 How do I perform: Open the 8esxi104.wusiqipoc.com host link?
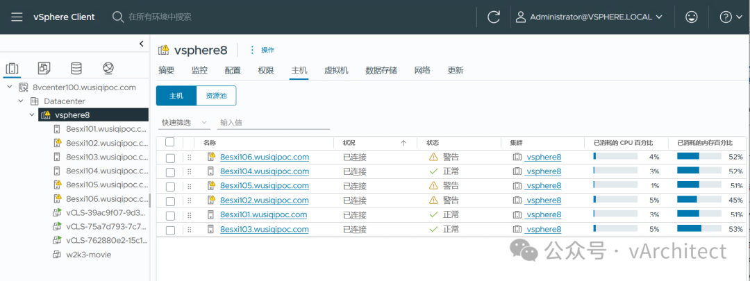click(265, 171)
